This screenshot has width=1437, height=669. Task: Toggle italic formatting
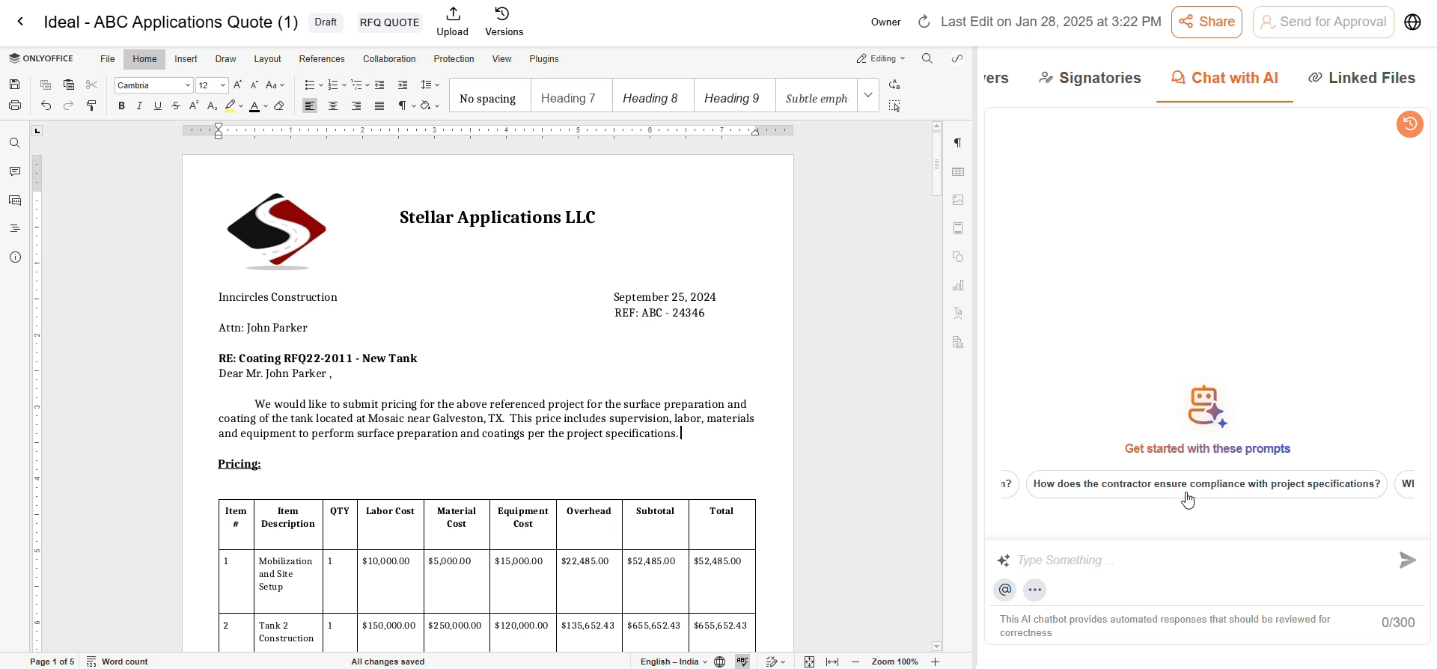[139, 106]
